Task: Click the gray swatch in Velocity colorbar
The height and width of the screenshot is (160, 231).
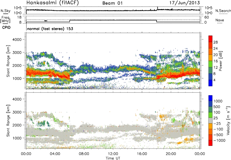Action: [210, 121]
